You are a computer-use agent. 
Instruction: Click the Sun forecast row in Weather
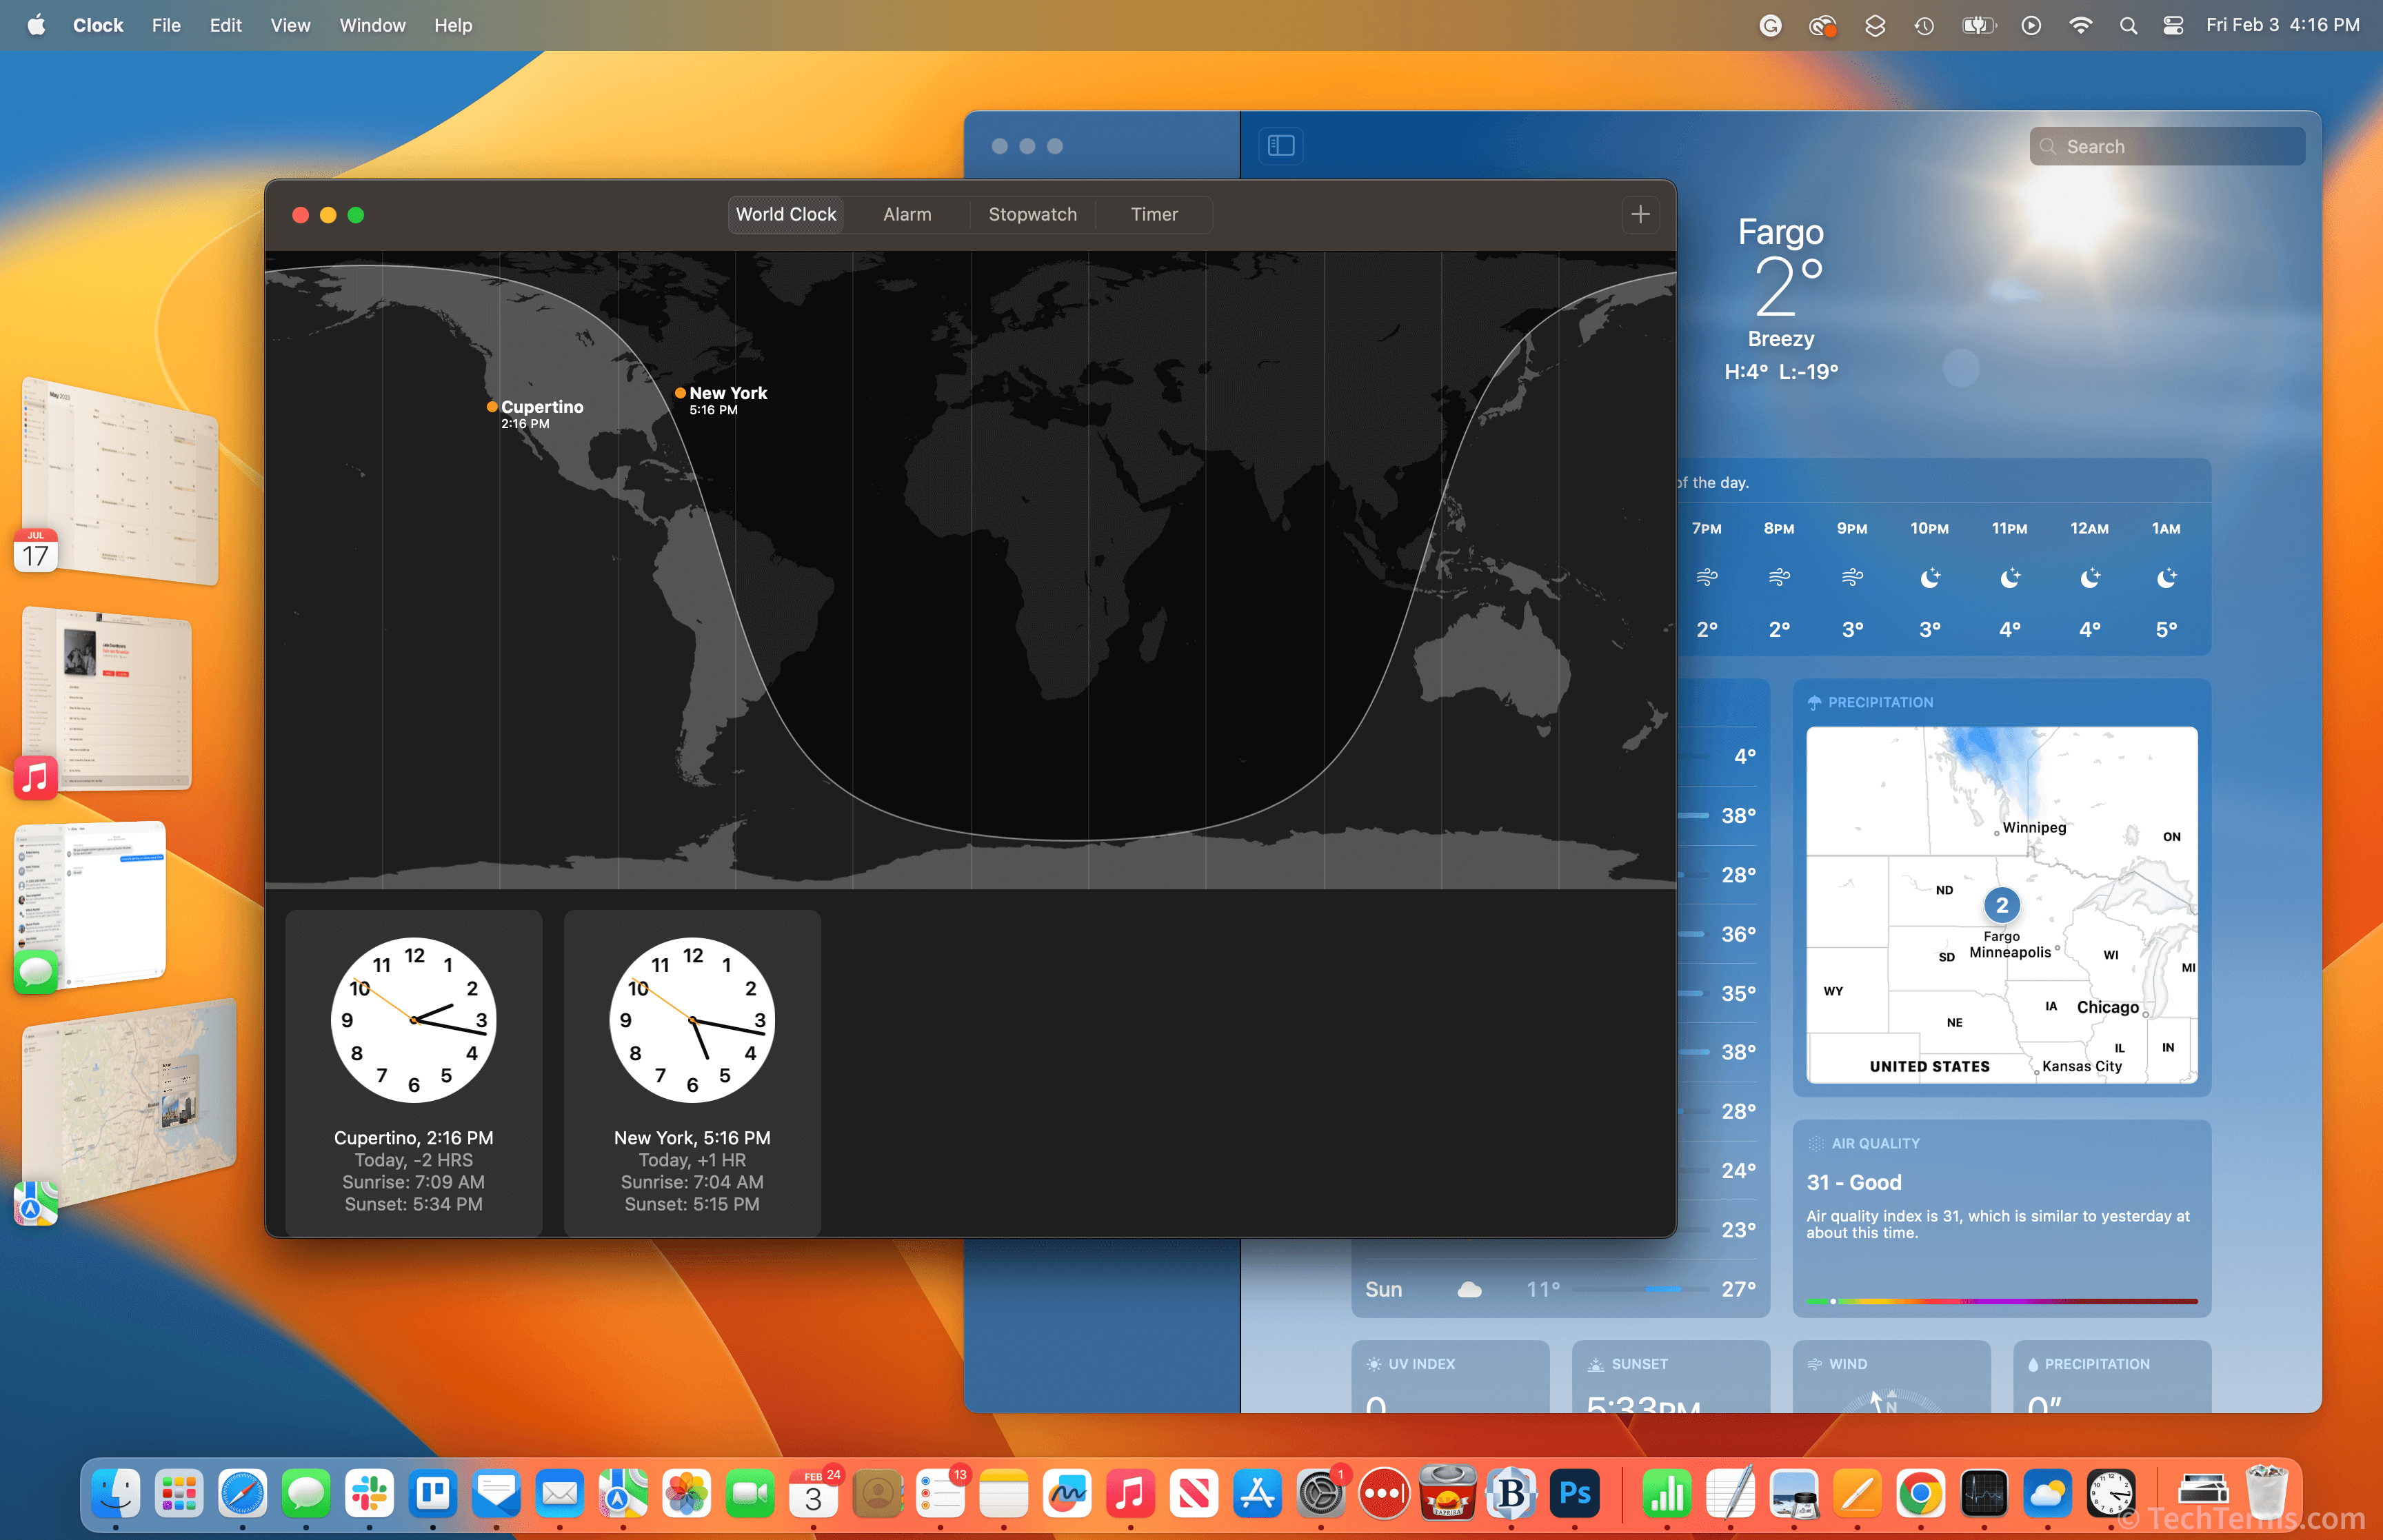1560,1289
